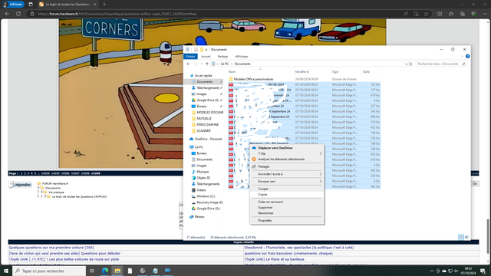
Task: Open Task View from taskbar
Action: pyautogui.click(x=92, y=271)
